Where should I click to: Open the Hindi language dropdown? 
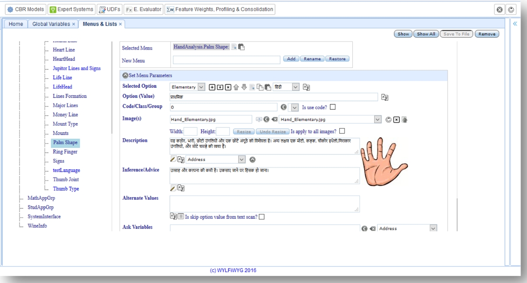(x=296, y=87)
